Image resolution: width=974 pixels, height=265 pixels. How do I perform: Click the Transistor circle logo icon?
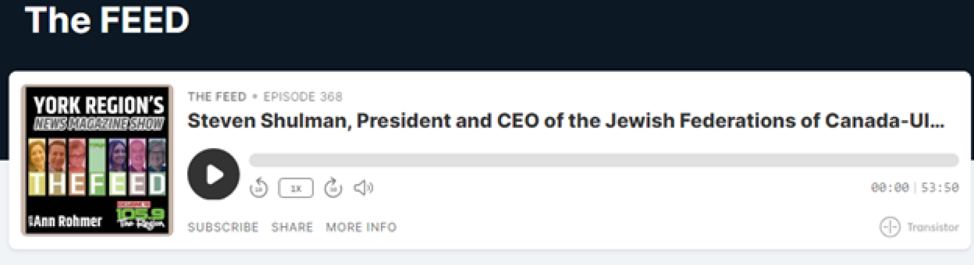tap(890, 227)
